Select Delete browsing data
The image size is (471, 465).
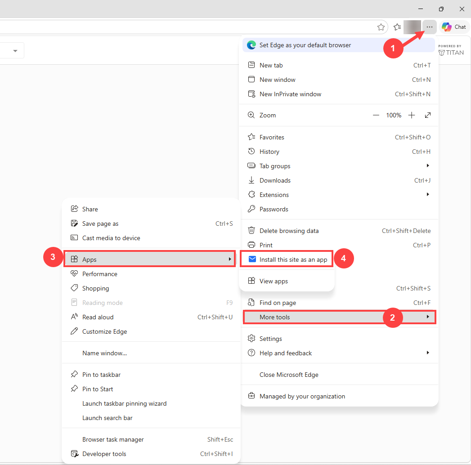(x=339, y=231)
